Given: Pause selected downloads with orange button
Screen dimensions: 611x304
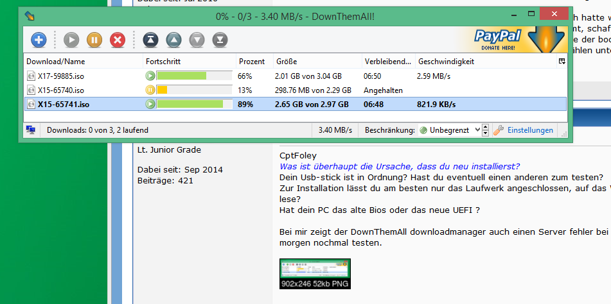Looking at the screenshot, I should (94, 40).
